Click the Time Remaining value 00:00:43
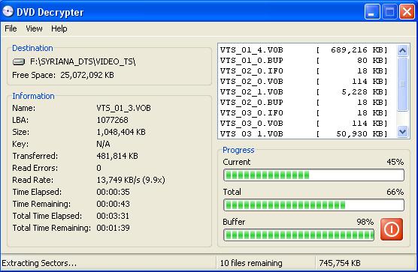 pyautogui.click(x=113, y=204)
